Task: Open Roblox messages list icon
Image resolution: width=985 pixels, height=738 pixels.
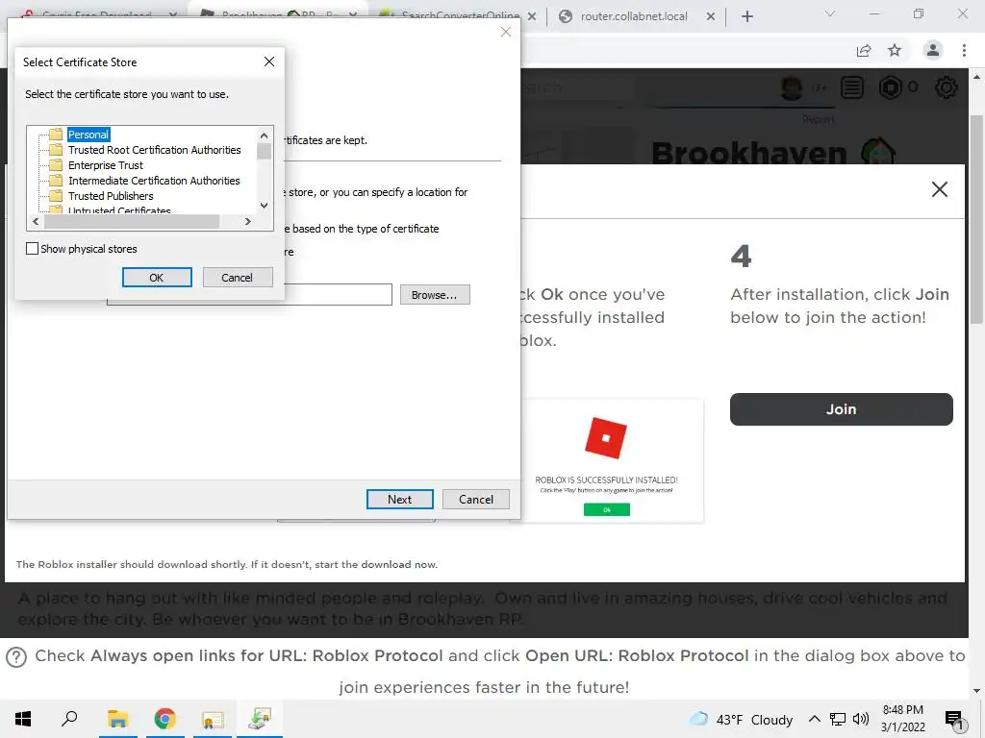Action: (x=852, y=87)
